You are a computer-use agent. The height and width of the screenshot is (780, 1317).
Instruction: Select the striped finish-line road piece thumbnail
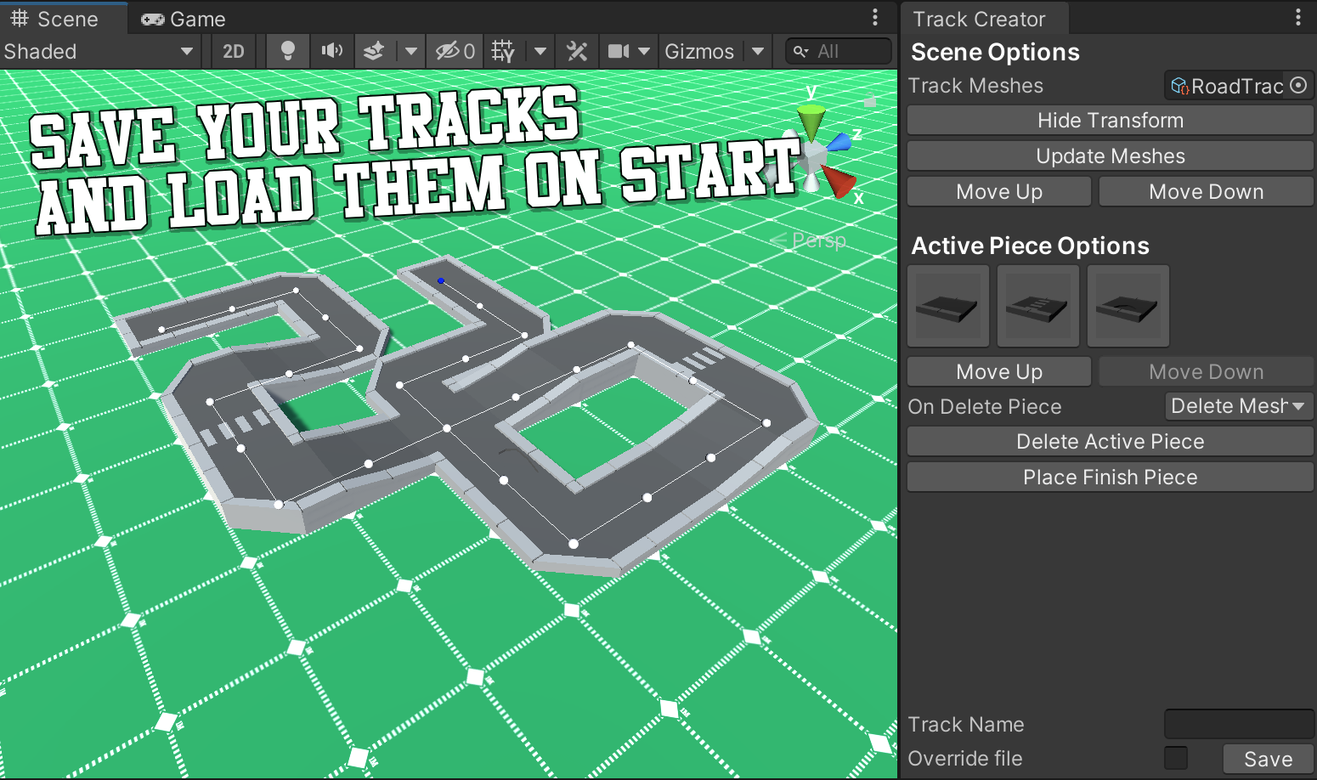coord(1038,306)
